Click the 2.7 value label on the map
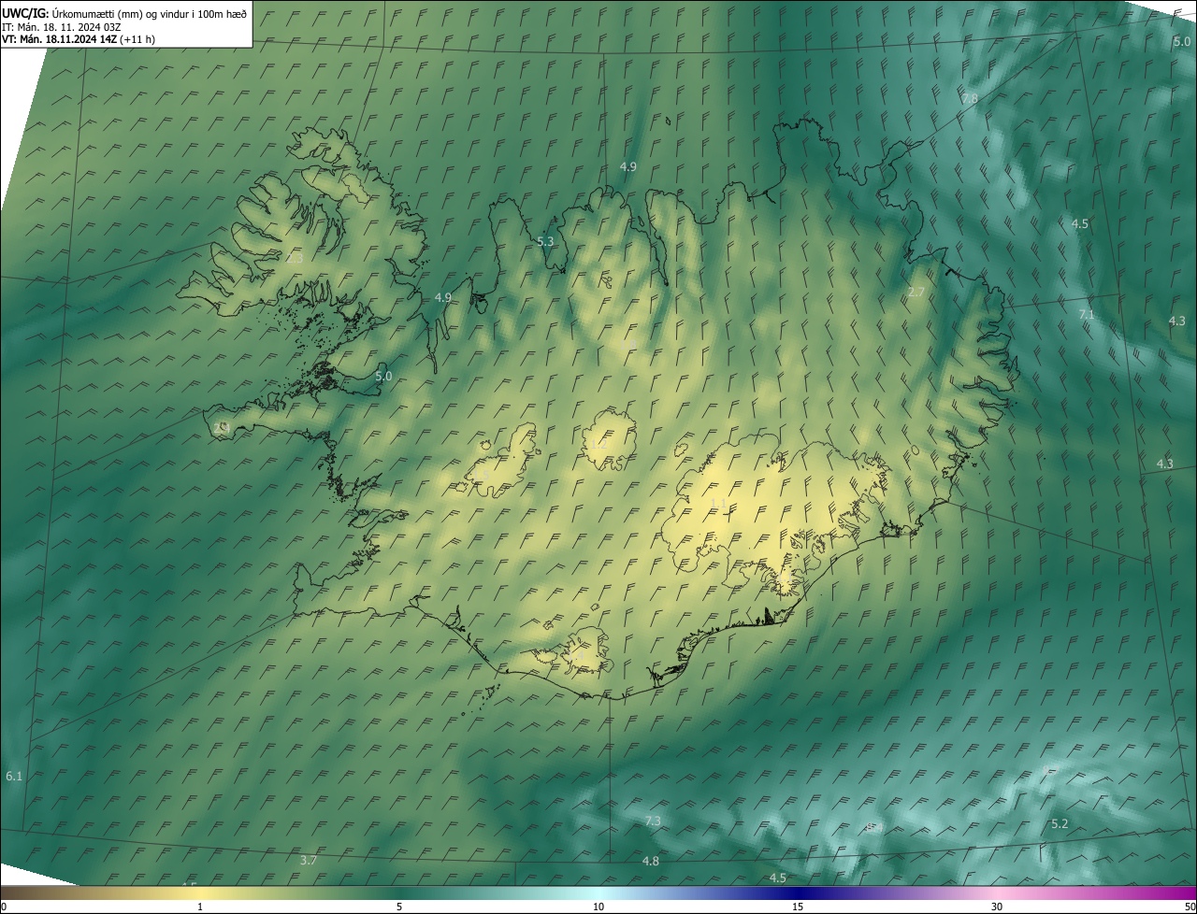 click(916, 292)
